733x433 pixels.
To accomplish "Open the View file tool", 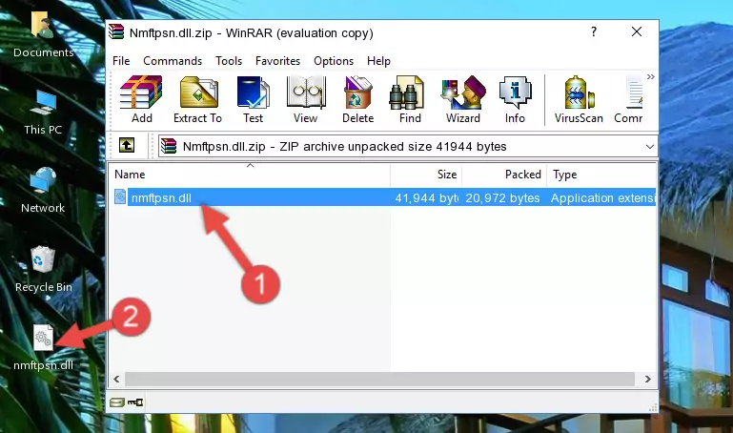I will [x=306, y=99].
